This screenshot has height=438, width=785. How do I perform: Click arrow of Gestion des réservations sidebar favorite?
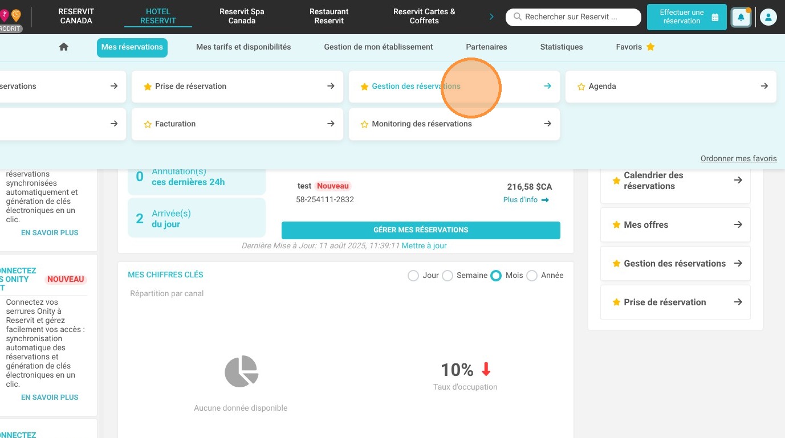pyautogui.click(x=738, y=263)
